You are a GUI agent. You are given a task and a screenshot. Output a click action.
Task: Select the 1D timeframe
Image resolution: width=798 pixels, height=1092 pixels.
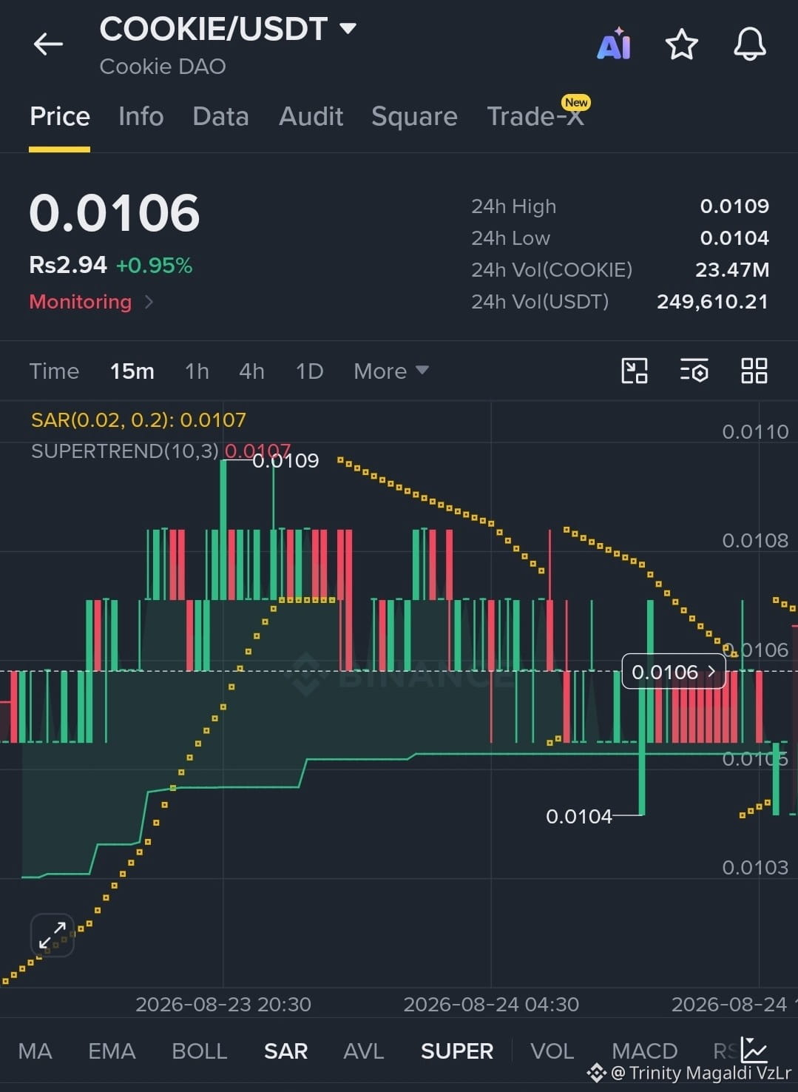click(x=309, y=371)
